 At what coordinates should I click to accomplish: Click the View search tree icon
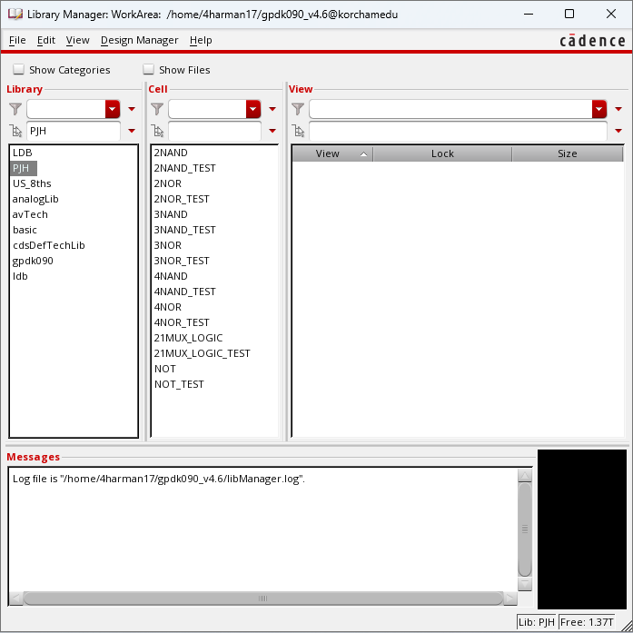click(298, 131)
